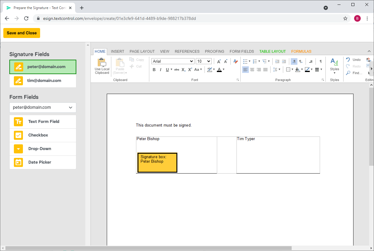The height and width of the screenshot is (251, 374).
Task: Click the Increase Indent icon
Action: click(284, 61)
